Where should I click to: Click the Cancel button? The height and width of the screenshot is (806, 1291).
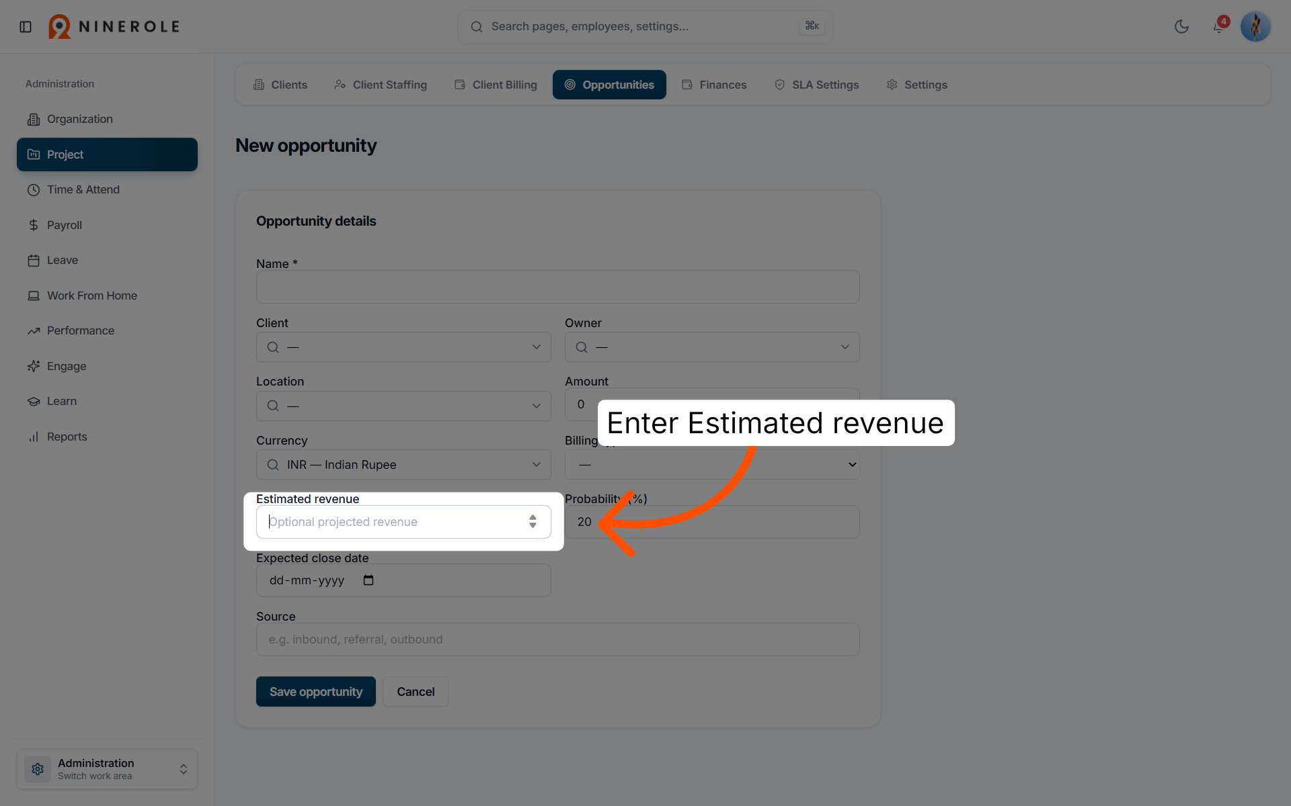[416, 692]
